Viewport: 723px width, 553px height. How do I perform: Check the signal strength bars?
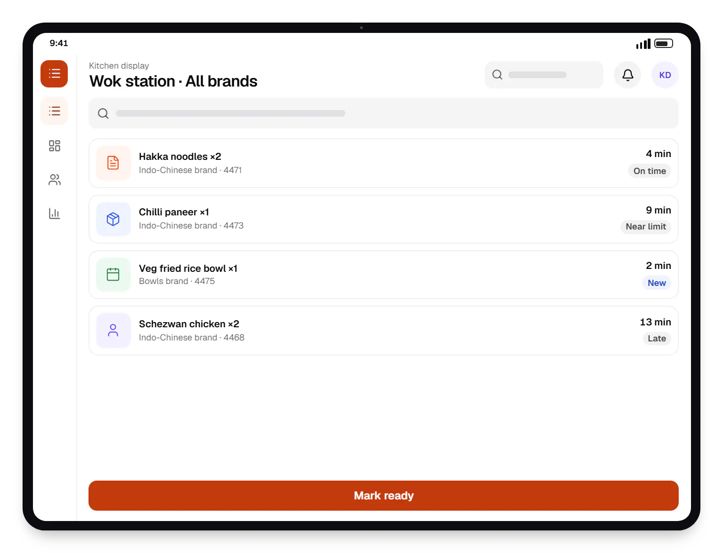click(643, 44)
